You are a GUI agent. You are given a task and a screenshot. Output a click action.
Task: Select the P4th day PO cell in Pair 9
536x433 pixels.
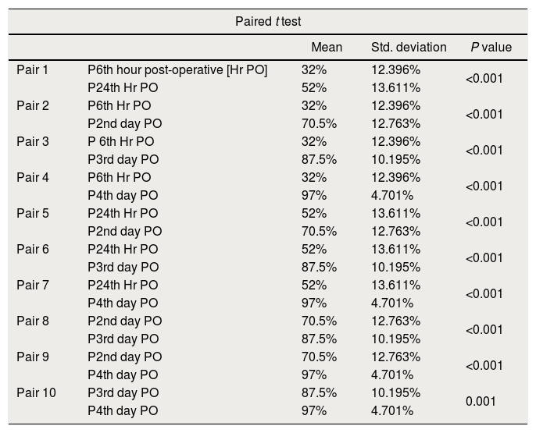pos(123,375)
